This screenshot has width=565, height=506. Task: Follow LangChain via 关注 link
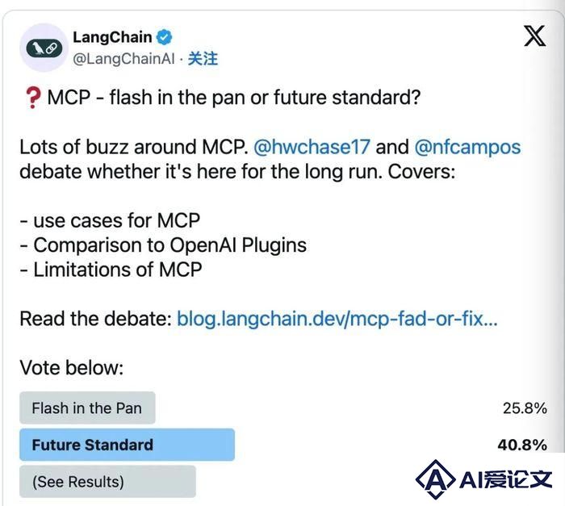(203, 58)
